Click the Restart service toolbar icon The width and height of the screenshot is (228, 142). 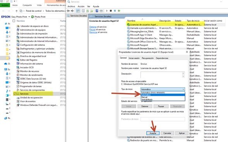pyautogui.click(x=119, y=11)
